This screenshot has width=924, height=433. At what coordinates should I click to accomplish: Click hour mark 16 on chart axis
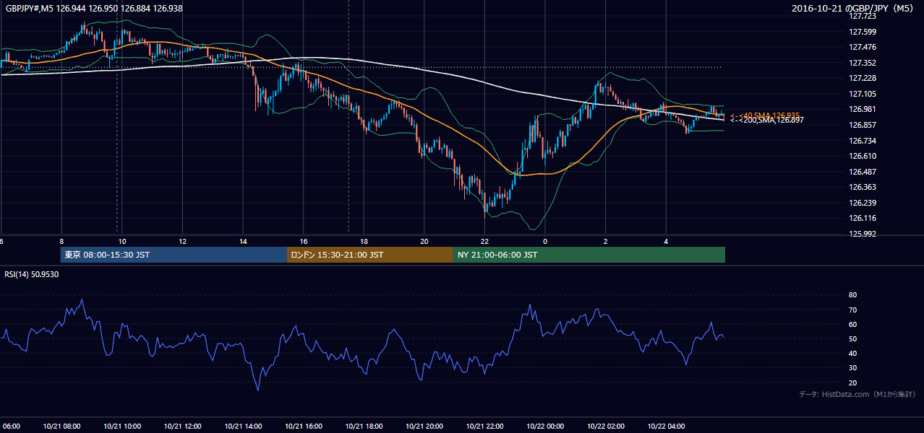point(304,241)
